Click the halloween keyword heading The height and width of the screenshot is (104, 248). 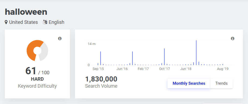[26, 12]
